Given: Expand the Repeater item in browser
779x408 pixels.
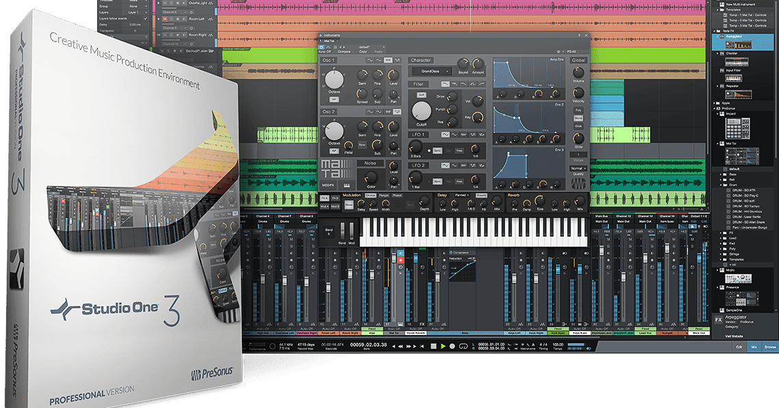Looking at the screenshot, I should point(717,86).
